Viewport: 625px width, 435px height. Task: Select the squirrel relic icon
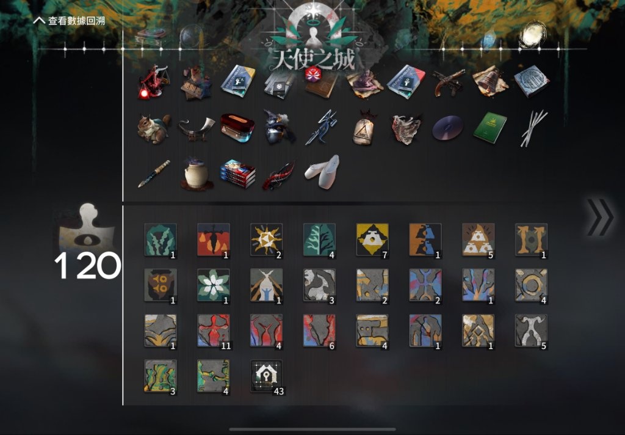[x=154, y=128]
